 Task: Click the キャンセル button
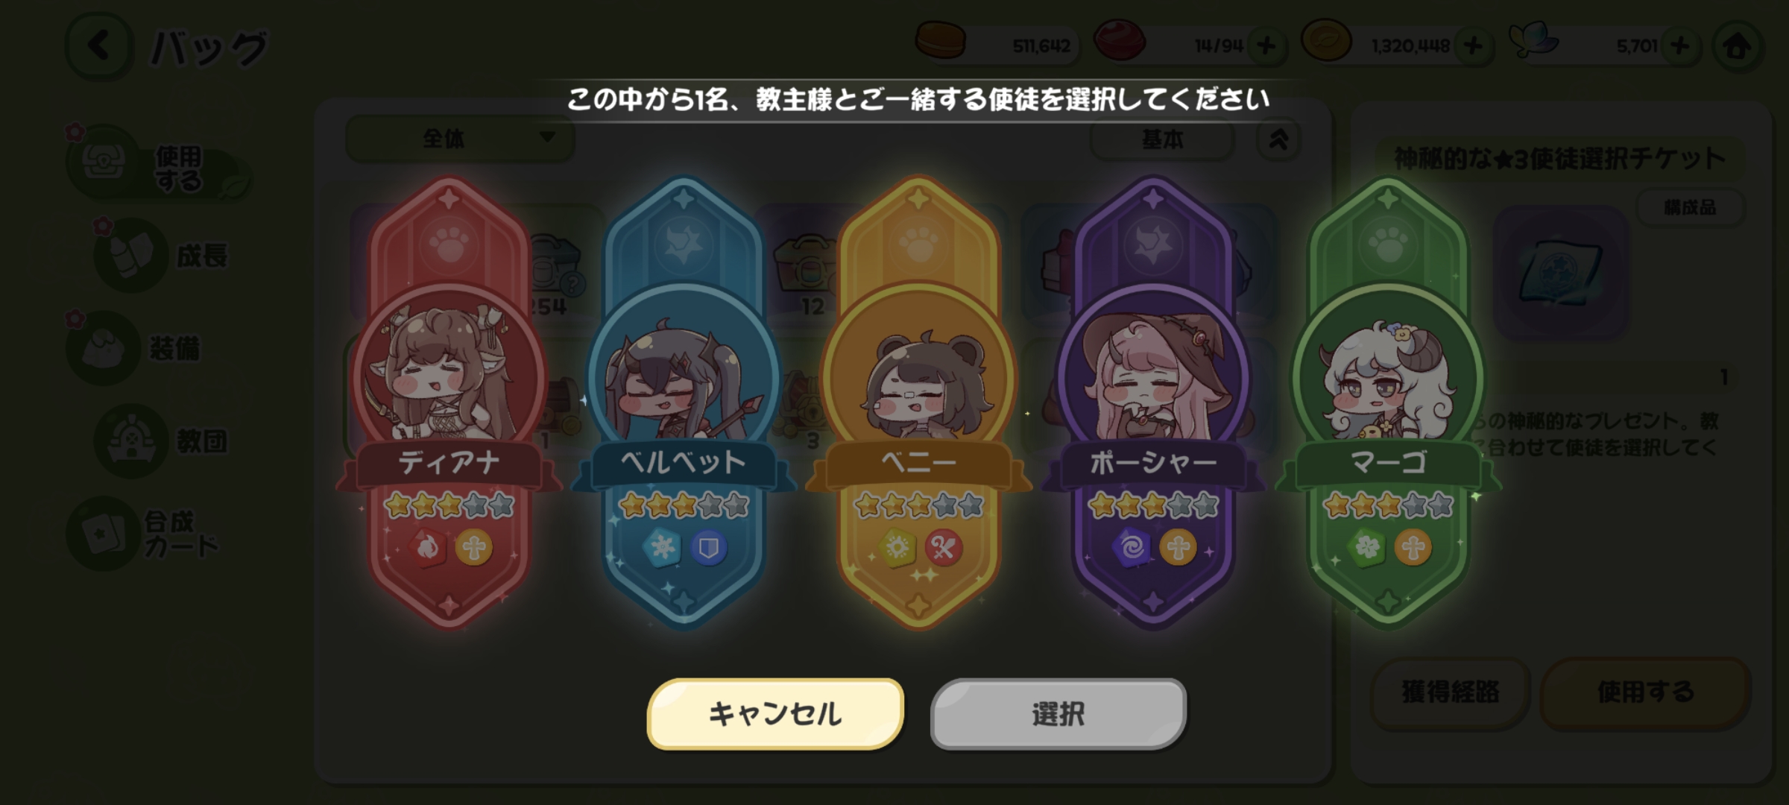pos(775,714)
